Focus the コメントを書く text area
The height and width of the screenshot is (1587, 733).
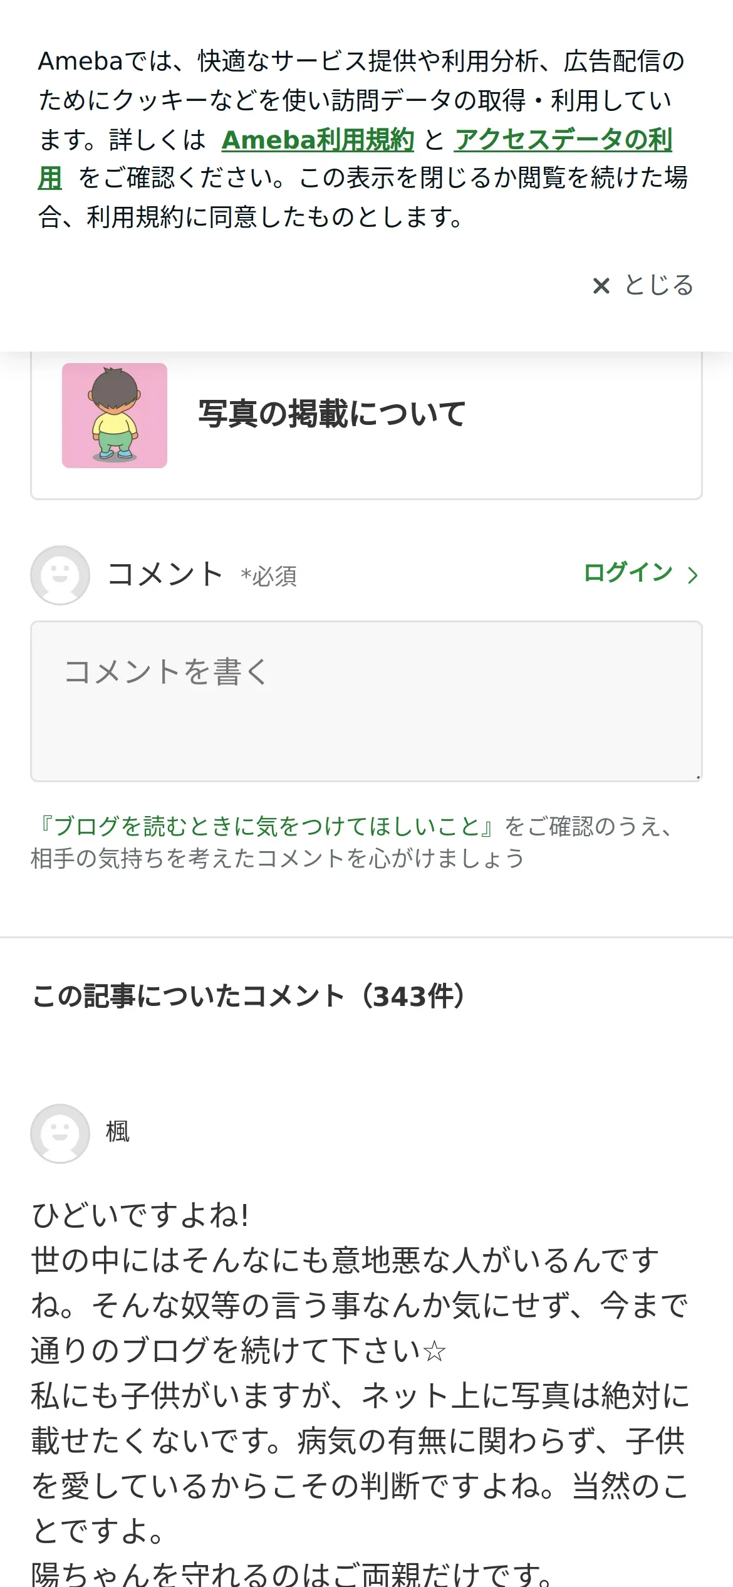[x=366, y=701]
